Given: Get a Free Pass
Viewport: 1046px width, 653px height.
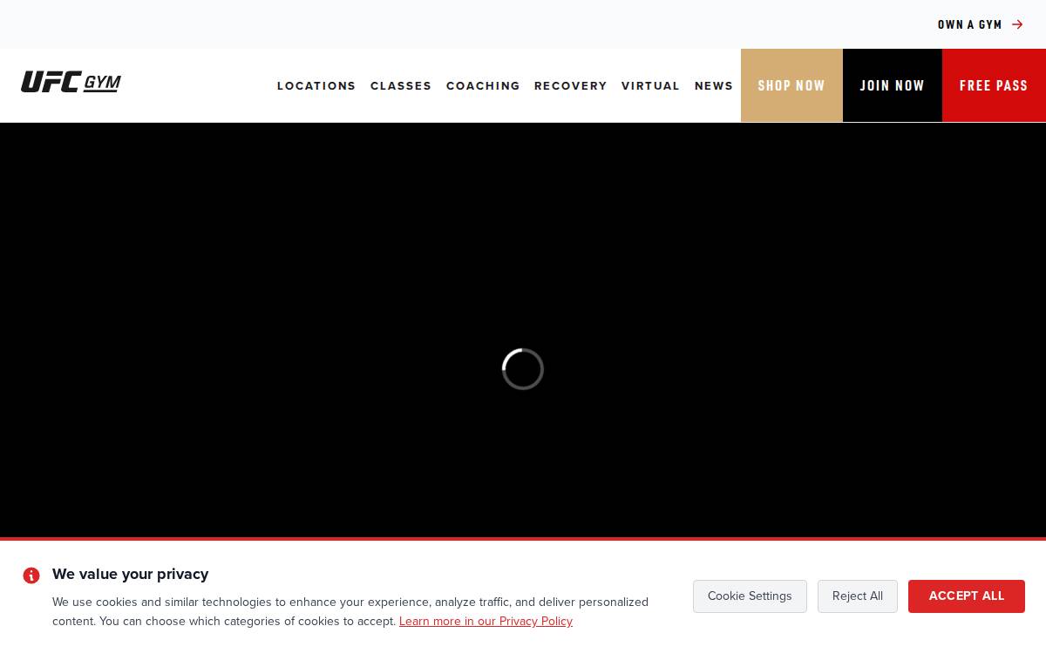Looking at the screenshot, I should [994, 85].
